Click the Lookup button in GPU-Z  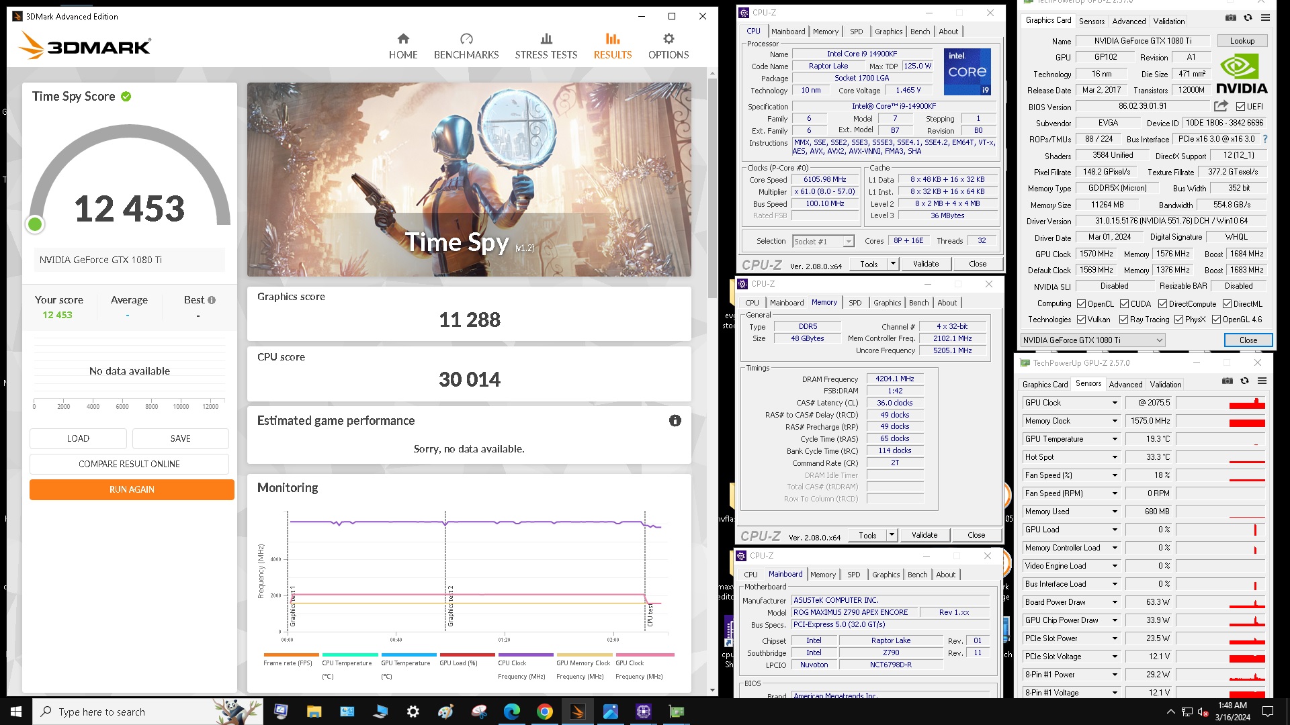coord(1242,41)
